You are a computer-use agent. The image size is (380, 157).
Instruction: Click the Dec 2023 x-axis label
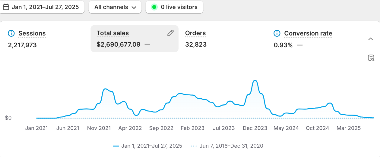255,128
